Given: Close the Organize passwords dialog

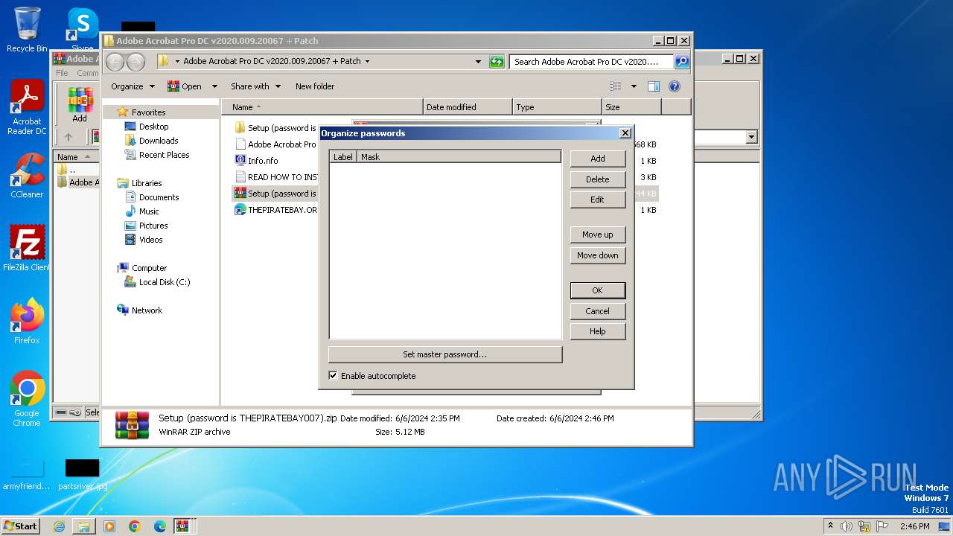Looking at the screenshot, I should click(625, 133).
